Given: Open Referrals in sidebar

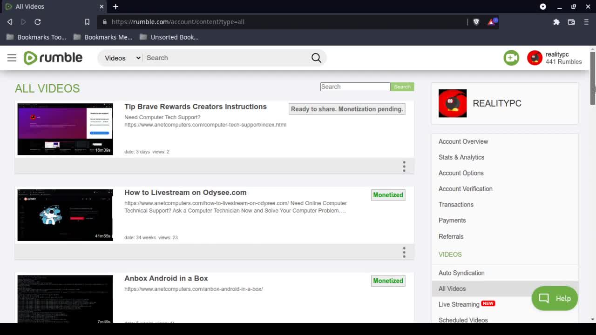Looking at the screenshot, I should (451, 236).
